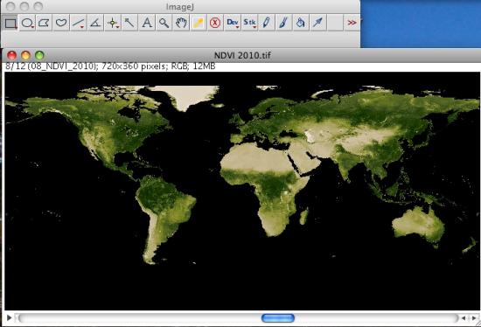
Task: Open the Dev developer menu
Action: click(x=233, y=23)
